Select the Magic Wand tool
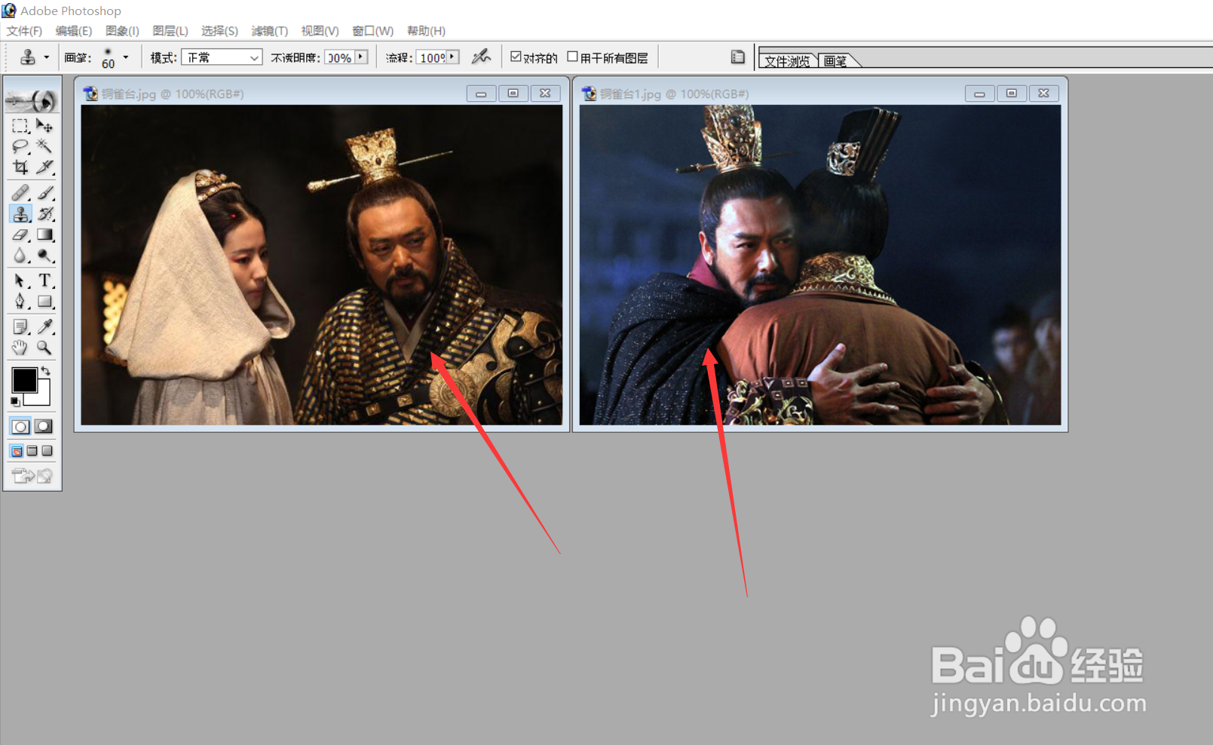1213x745 pixels. click(44, 146)
